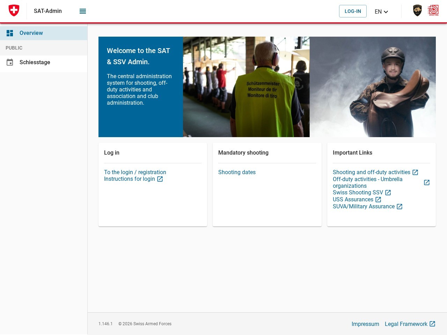Viewport: 447px width, 335px height.
Task: Toggle the hamburger sidebar menu icon
Action: (83, 11)
